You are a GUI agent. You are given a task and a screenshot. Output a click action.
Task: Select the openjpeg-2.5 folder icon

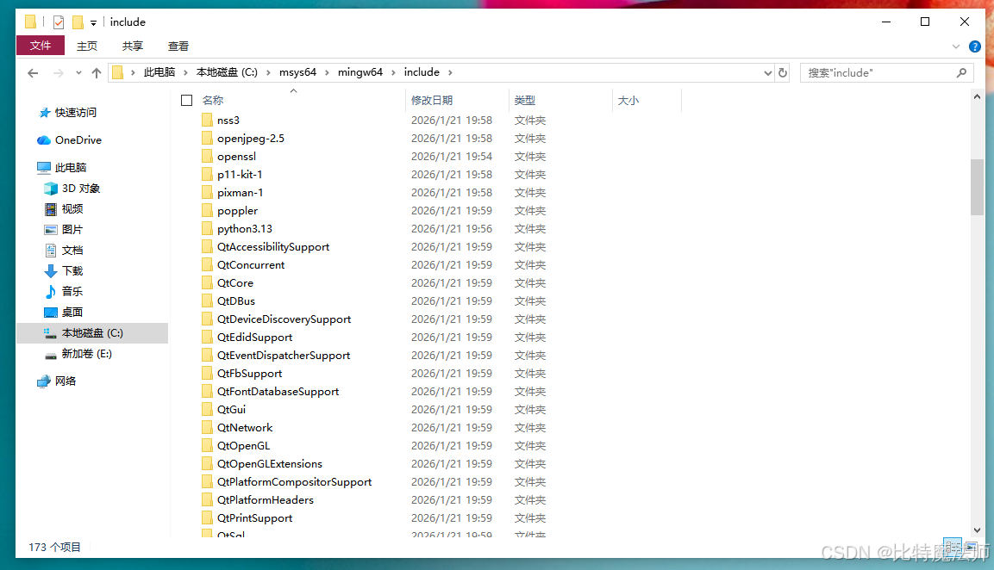207,138
